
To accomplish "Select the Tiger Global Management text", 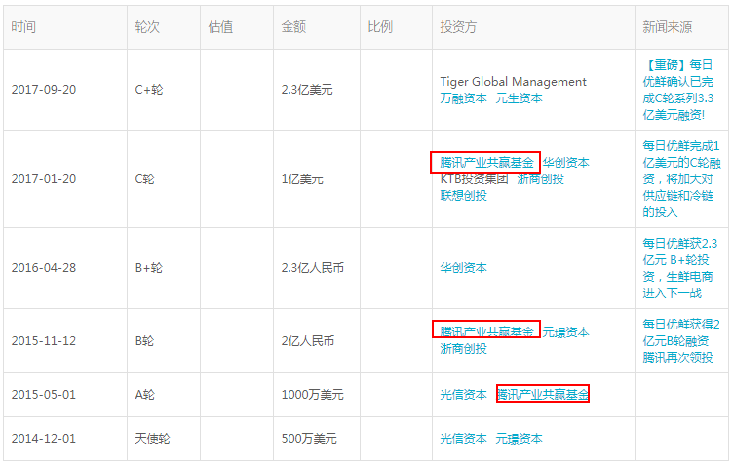I will tap(513, 82).
